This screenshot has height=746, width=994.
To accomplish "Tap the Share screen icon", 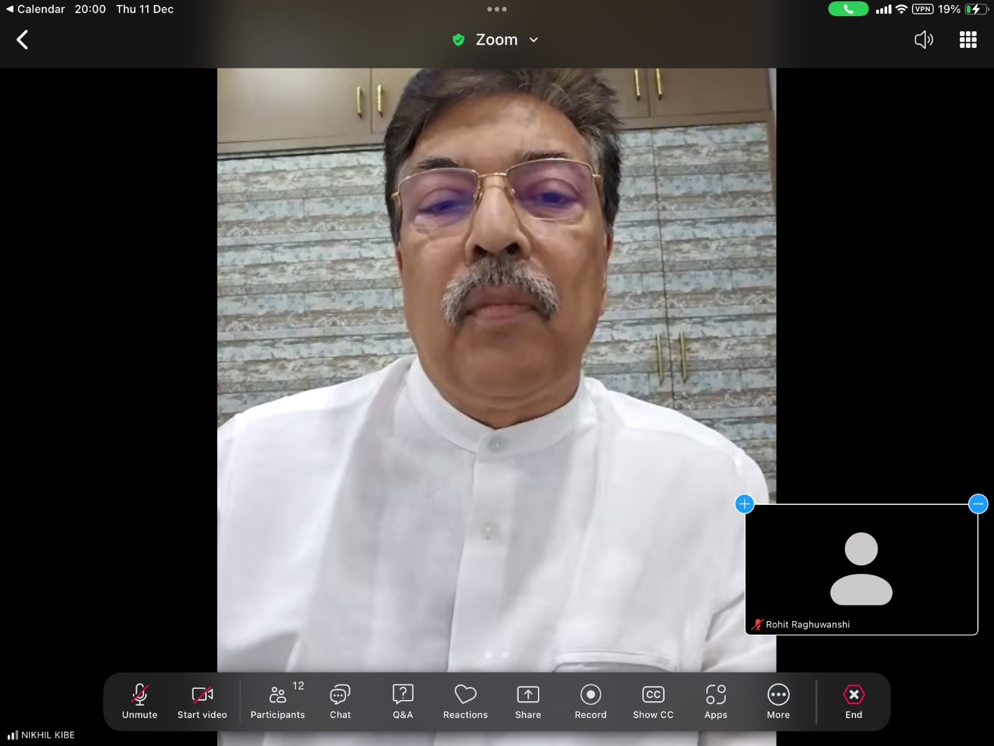I will pyautogui.click(x=528, y=701).
